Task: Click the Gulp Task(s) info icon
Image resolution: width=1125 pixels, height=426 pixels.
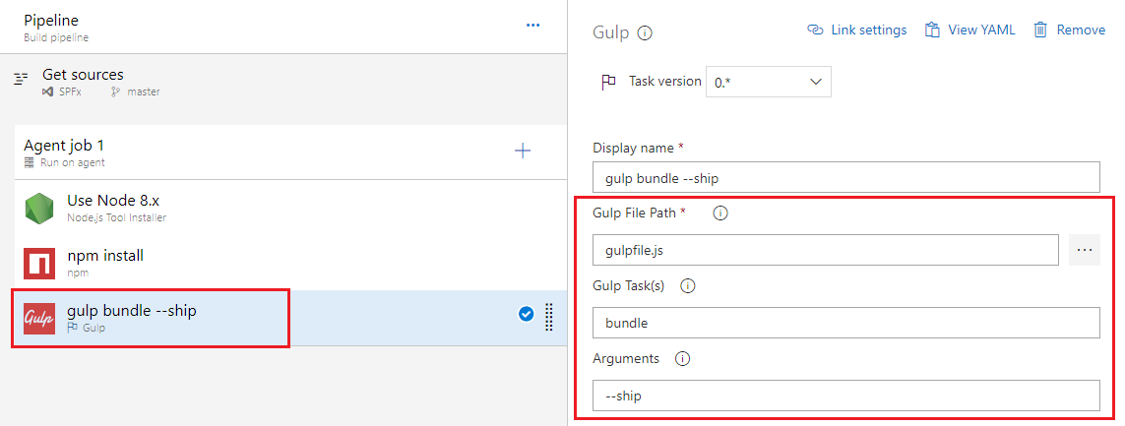Action: (x=688, y=286)
